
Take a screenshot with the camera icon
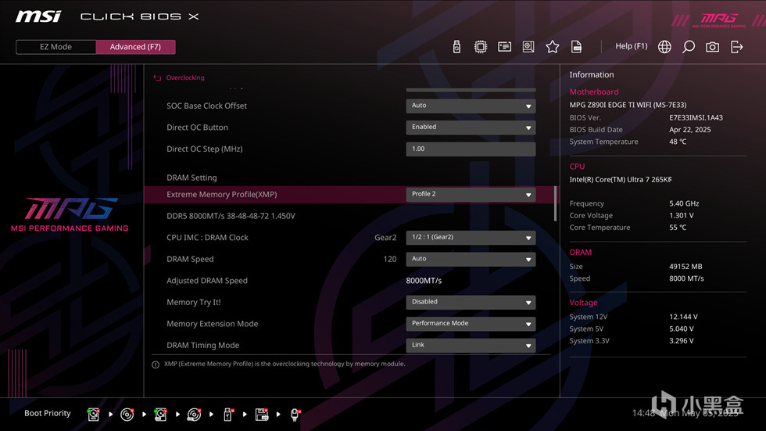point(712,47)
